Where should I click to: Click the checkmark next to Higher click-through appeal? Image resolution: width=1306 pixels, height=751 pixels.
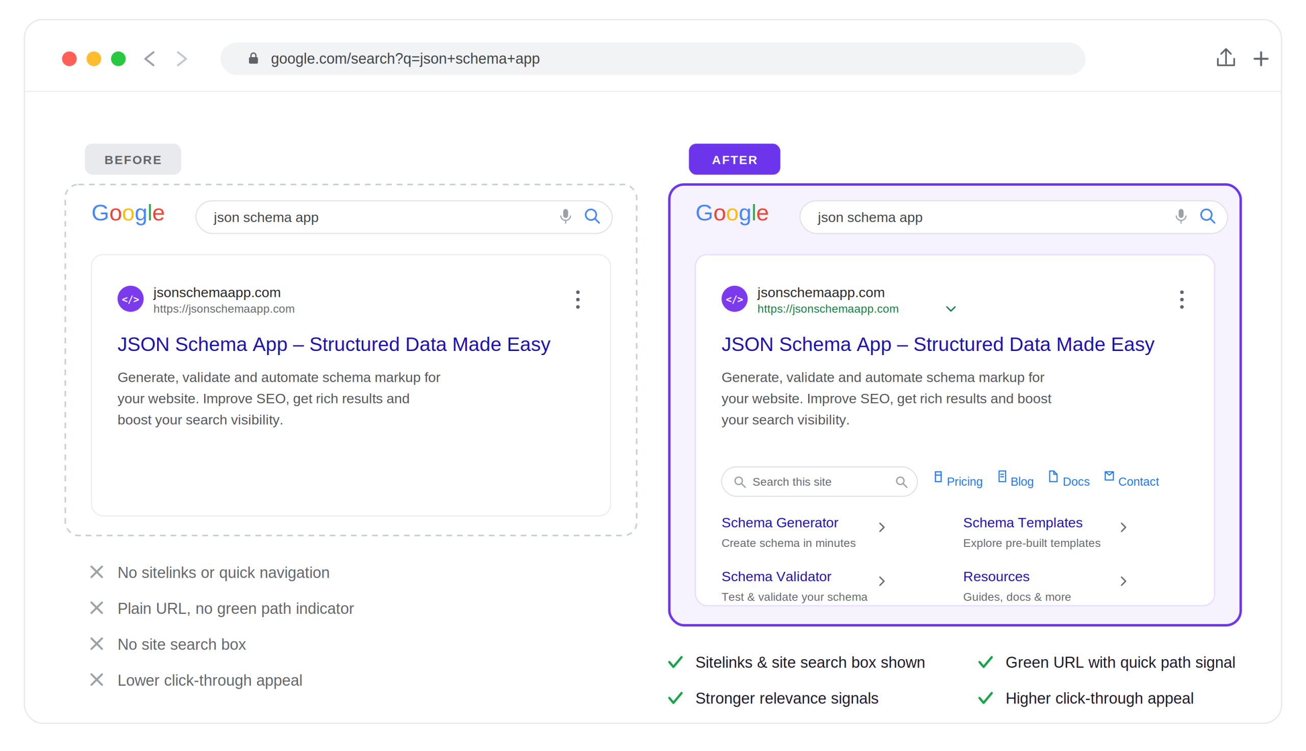click(985, 698)
